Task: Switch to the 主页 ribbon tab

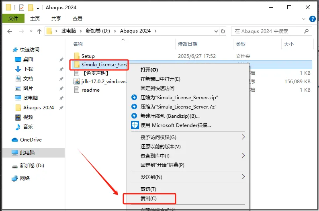Action: coord(35,19)
